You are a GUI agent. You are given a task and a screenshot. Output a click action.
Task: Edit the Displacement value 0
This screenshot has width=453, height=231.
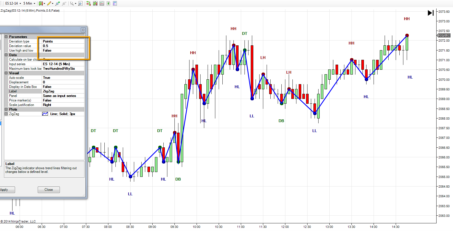click(63, 82)
